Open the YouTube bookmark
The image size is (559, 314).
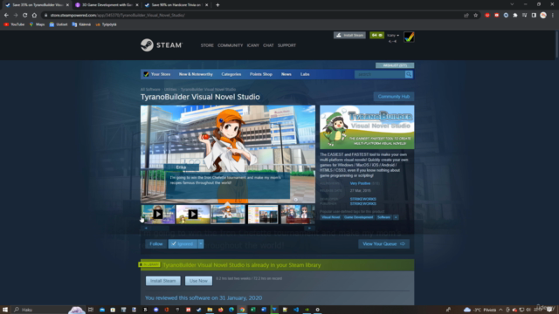click(14, 24)
